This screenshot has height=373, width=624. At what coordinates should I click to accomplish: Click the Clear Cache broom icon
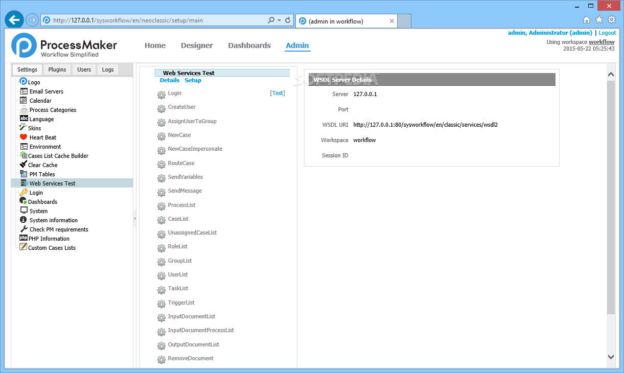tap(23, 165)
